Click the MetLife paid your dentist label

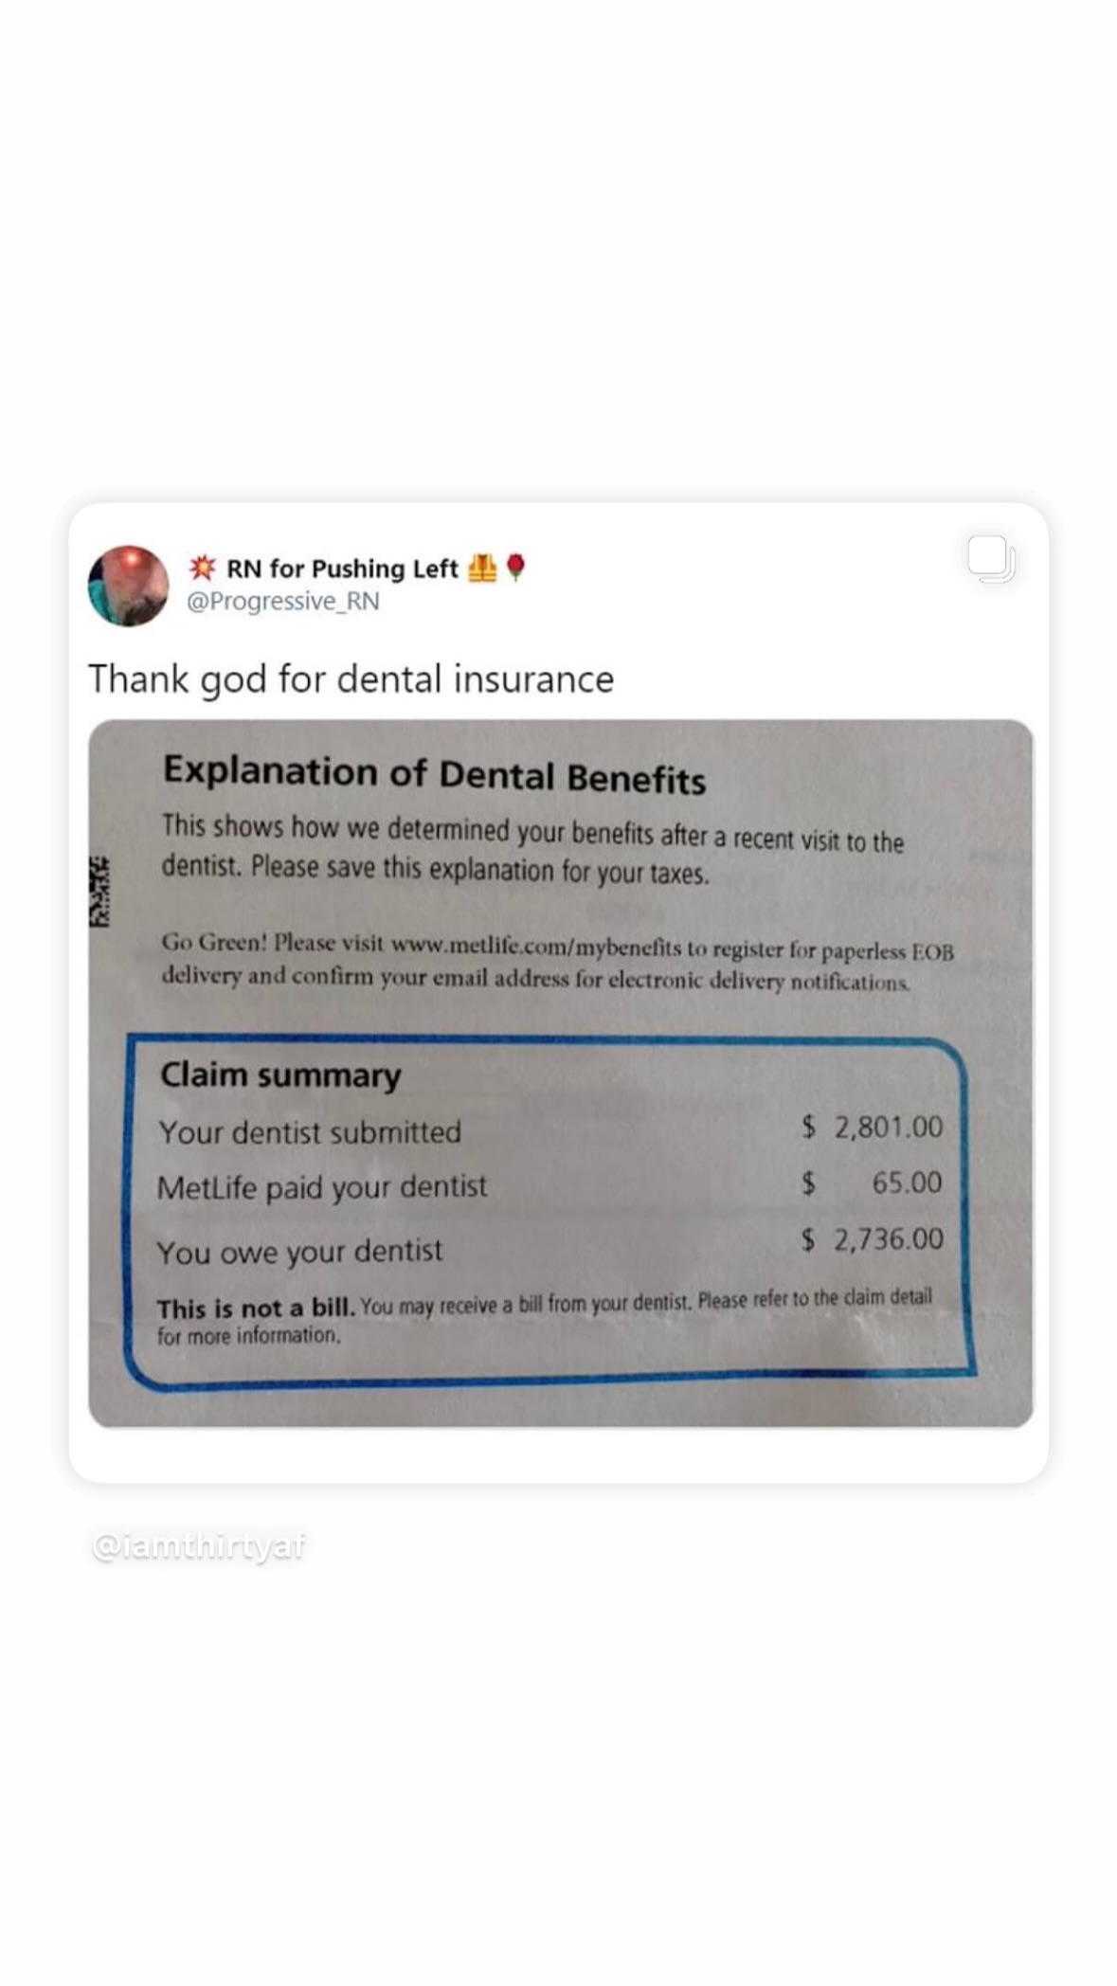point(322,1187)
